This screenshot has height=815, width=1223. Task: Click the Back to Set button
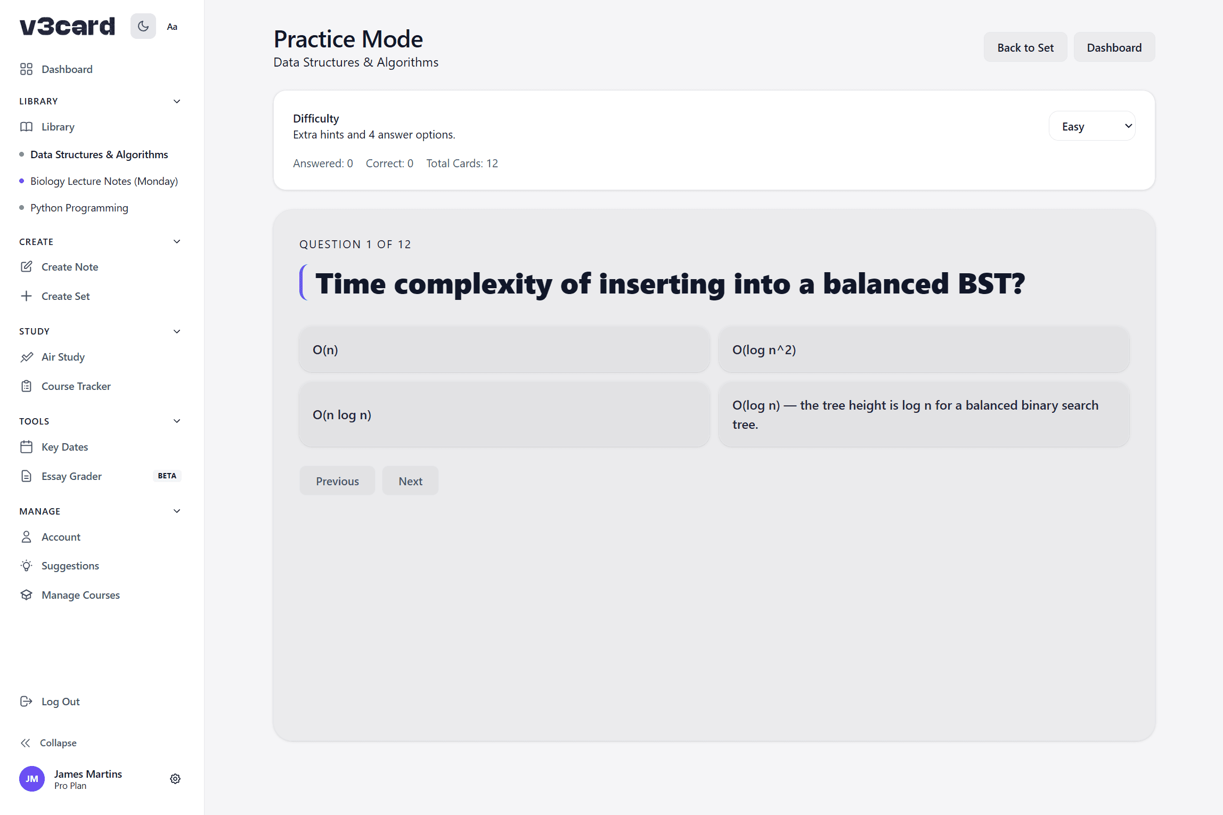(x=1025, y=47)
